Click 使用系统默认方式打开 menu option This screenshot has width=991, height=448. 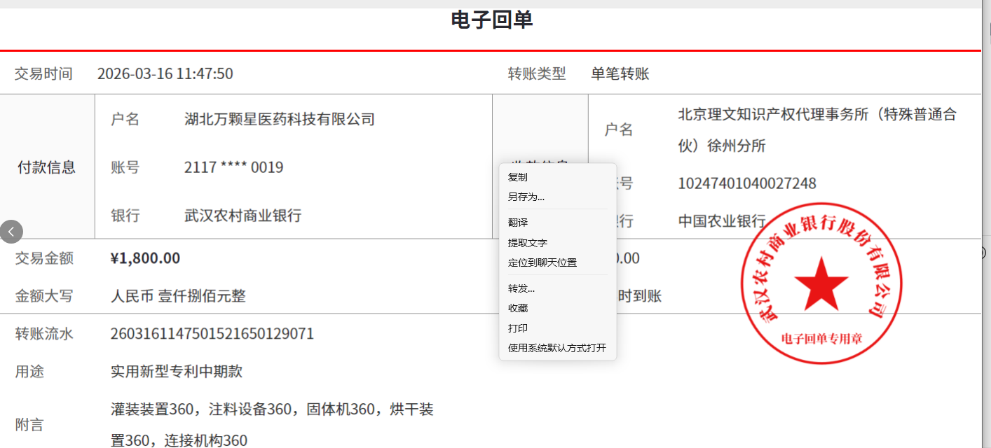click(x=557, y=348)
